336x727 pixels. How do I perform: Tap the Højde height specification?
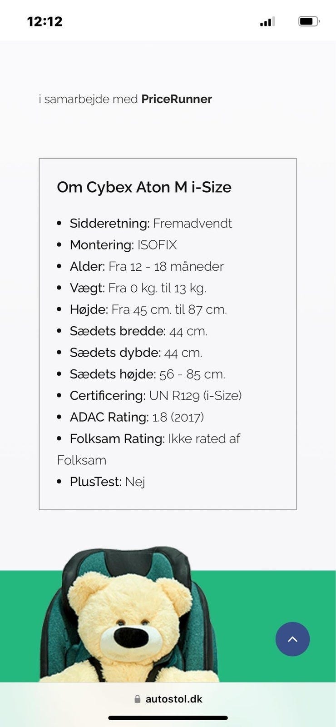(x=148, y=309)
